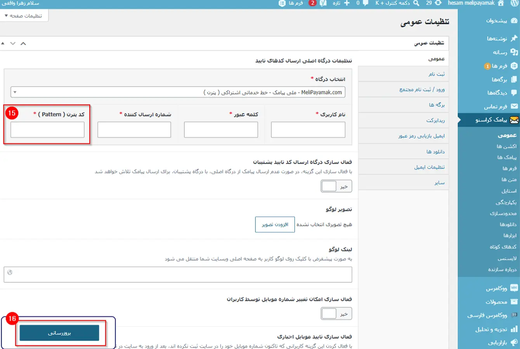Switch to the settings برگه ها tab
Viewport: 520px width, 349px height.
tap(404, 105)
